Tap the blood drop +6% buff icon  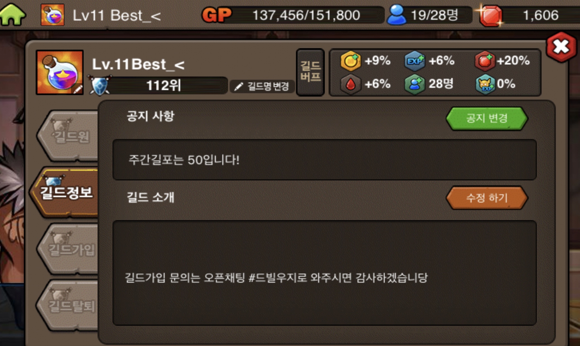351,84
